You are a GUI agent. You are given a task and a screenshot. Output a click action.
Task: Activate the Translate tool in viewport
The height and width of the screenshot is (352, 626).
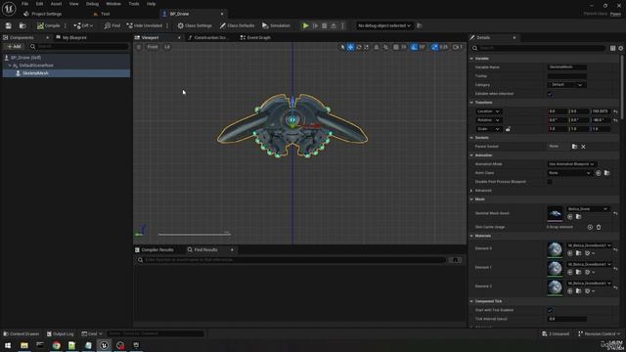(350, 47)
